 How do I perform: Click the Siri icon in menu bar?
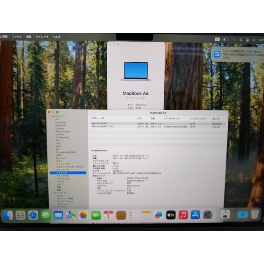click(254, 40)
